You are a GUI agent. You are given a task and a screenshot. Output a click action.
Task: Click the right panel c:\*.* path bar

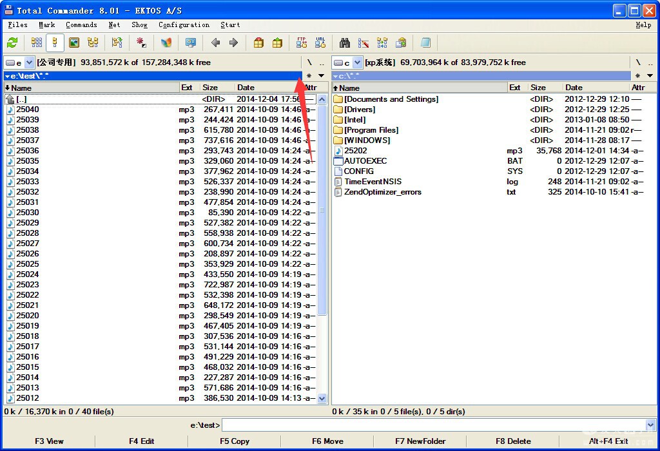pyautogui.click(x=481, y=76)
